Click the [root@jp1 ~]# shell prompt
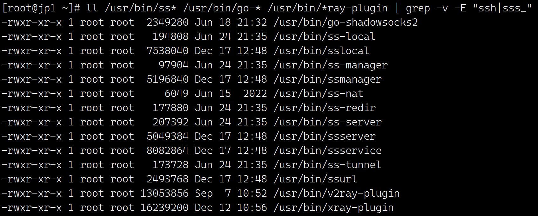 click(41, 8)
